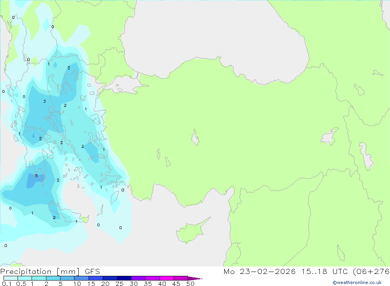
Task: Pick the 10–15 mm legend color swatch
Action: click(x=82, y=278)
